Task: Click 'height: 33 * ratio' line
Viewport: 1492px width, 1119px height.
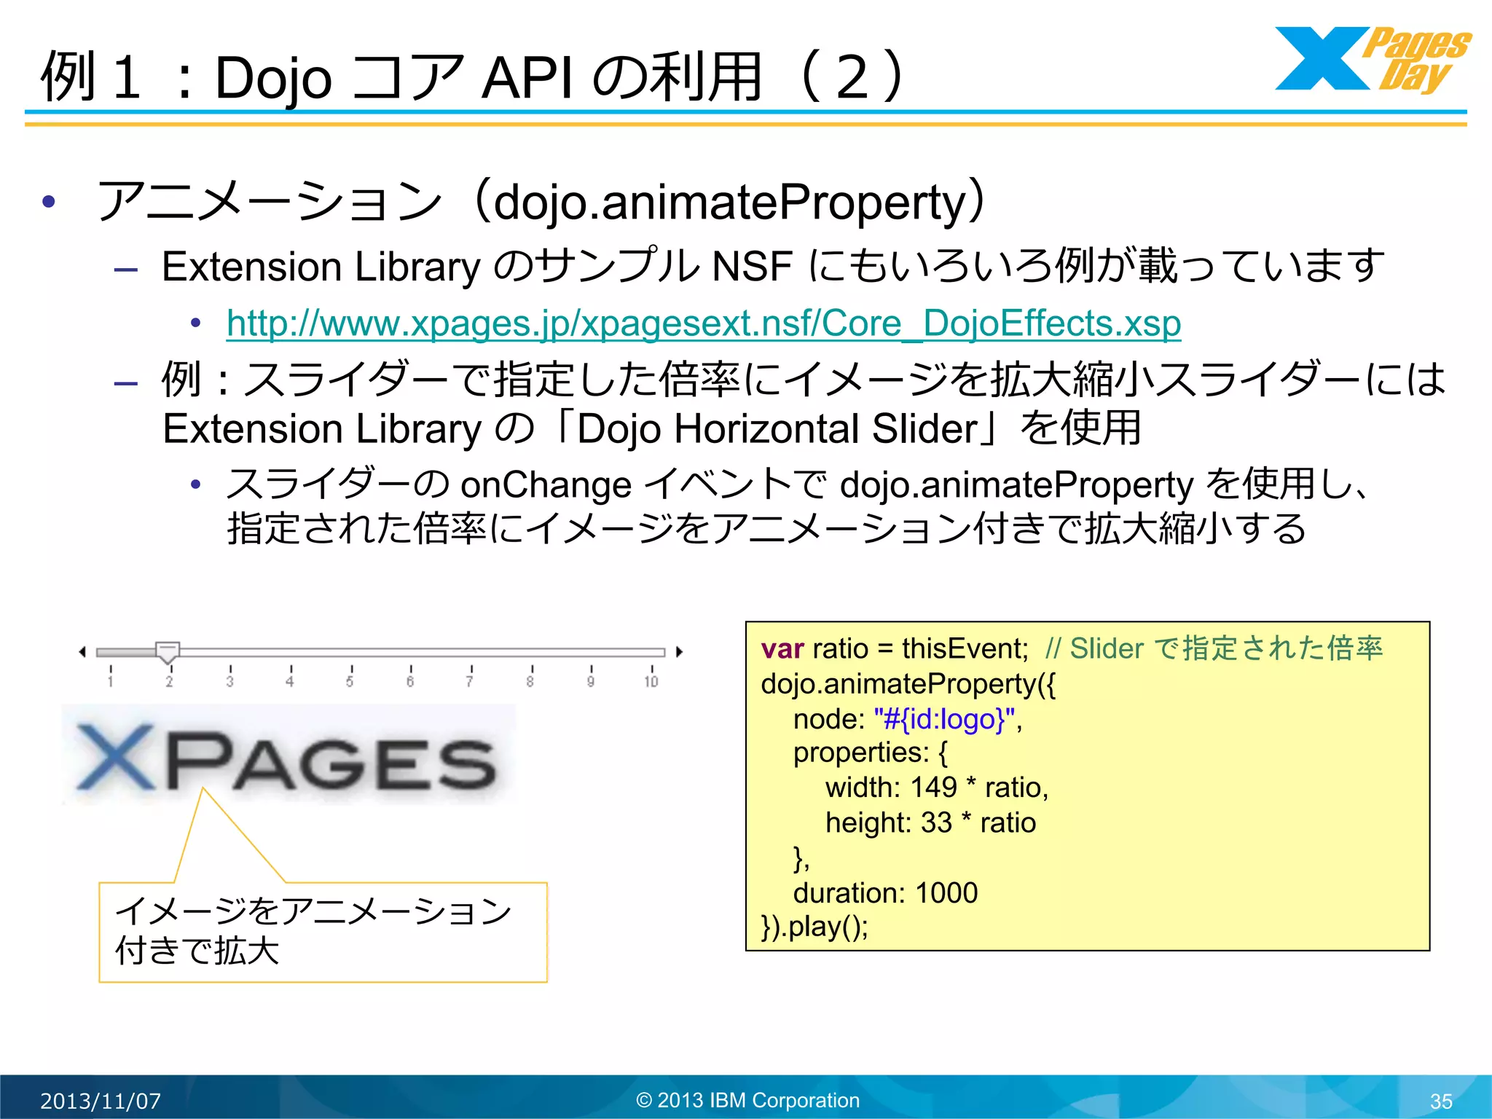Action: 930,822
